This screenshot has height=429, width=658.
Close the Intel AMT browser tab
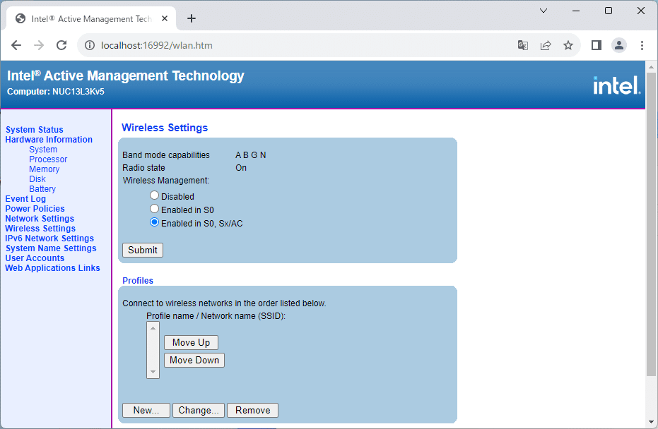tap(165, 18)
